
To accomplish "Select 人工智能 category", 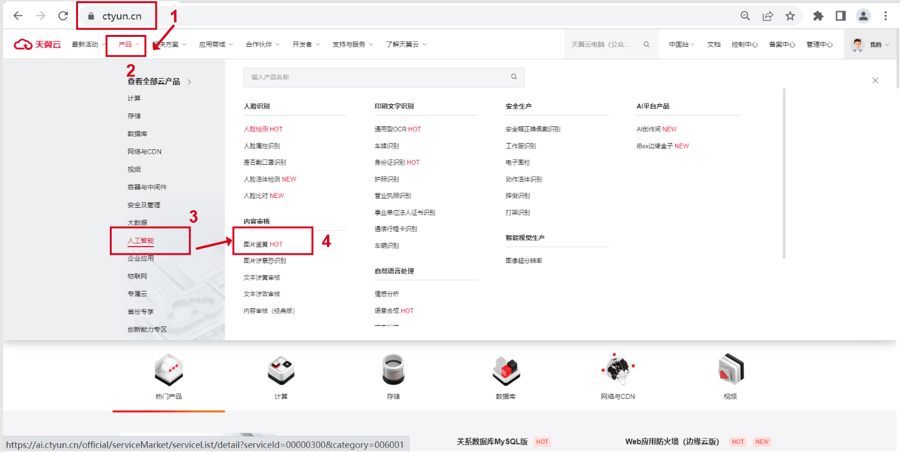I will click(x=140, y=240).
